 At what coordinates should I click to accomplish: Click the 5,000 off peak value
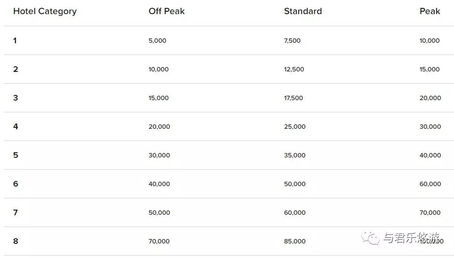tap(157, 41)
